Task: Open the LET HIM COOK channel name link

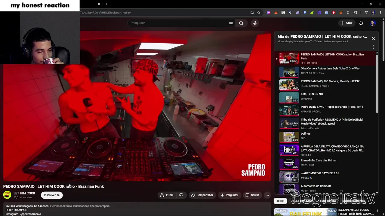Action: click(24, 193)
